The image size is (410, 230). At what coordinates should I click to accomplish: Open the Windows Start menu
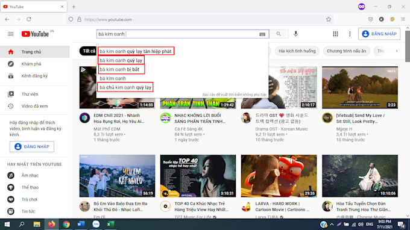(x=7, y=224)
